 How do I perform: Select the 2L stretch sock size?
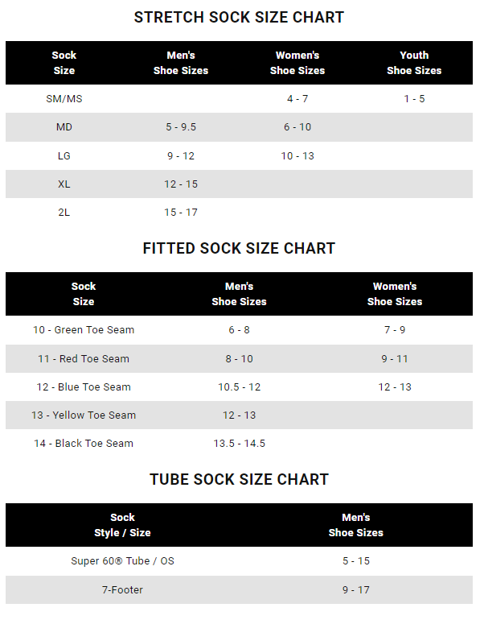coord(64,213)
